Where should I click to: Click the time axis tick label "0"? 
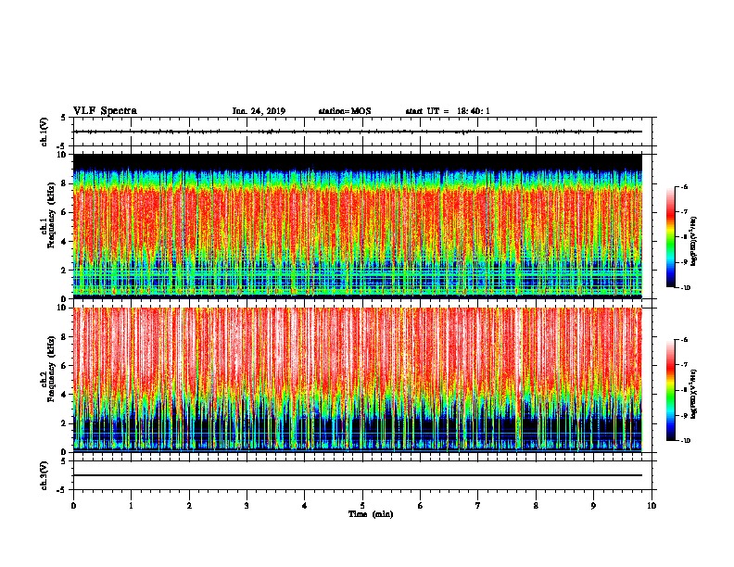73,506
